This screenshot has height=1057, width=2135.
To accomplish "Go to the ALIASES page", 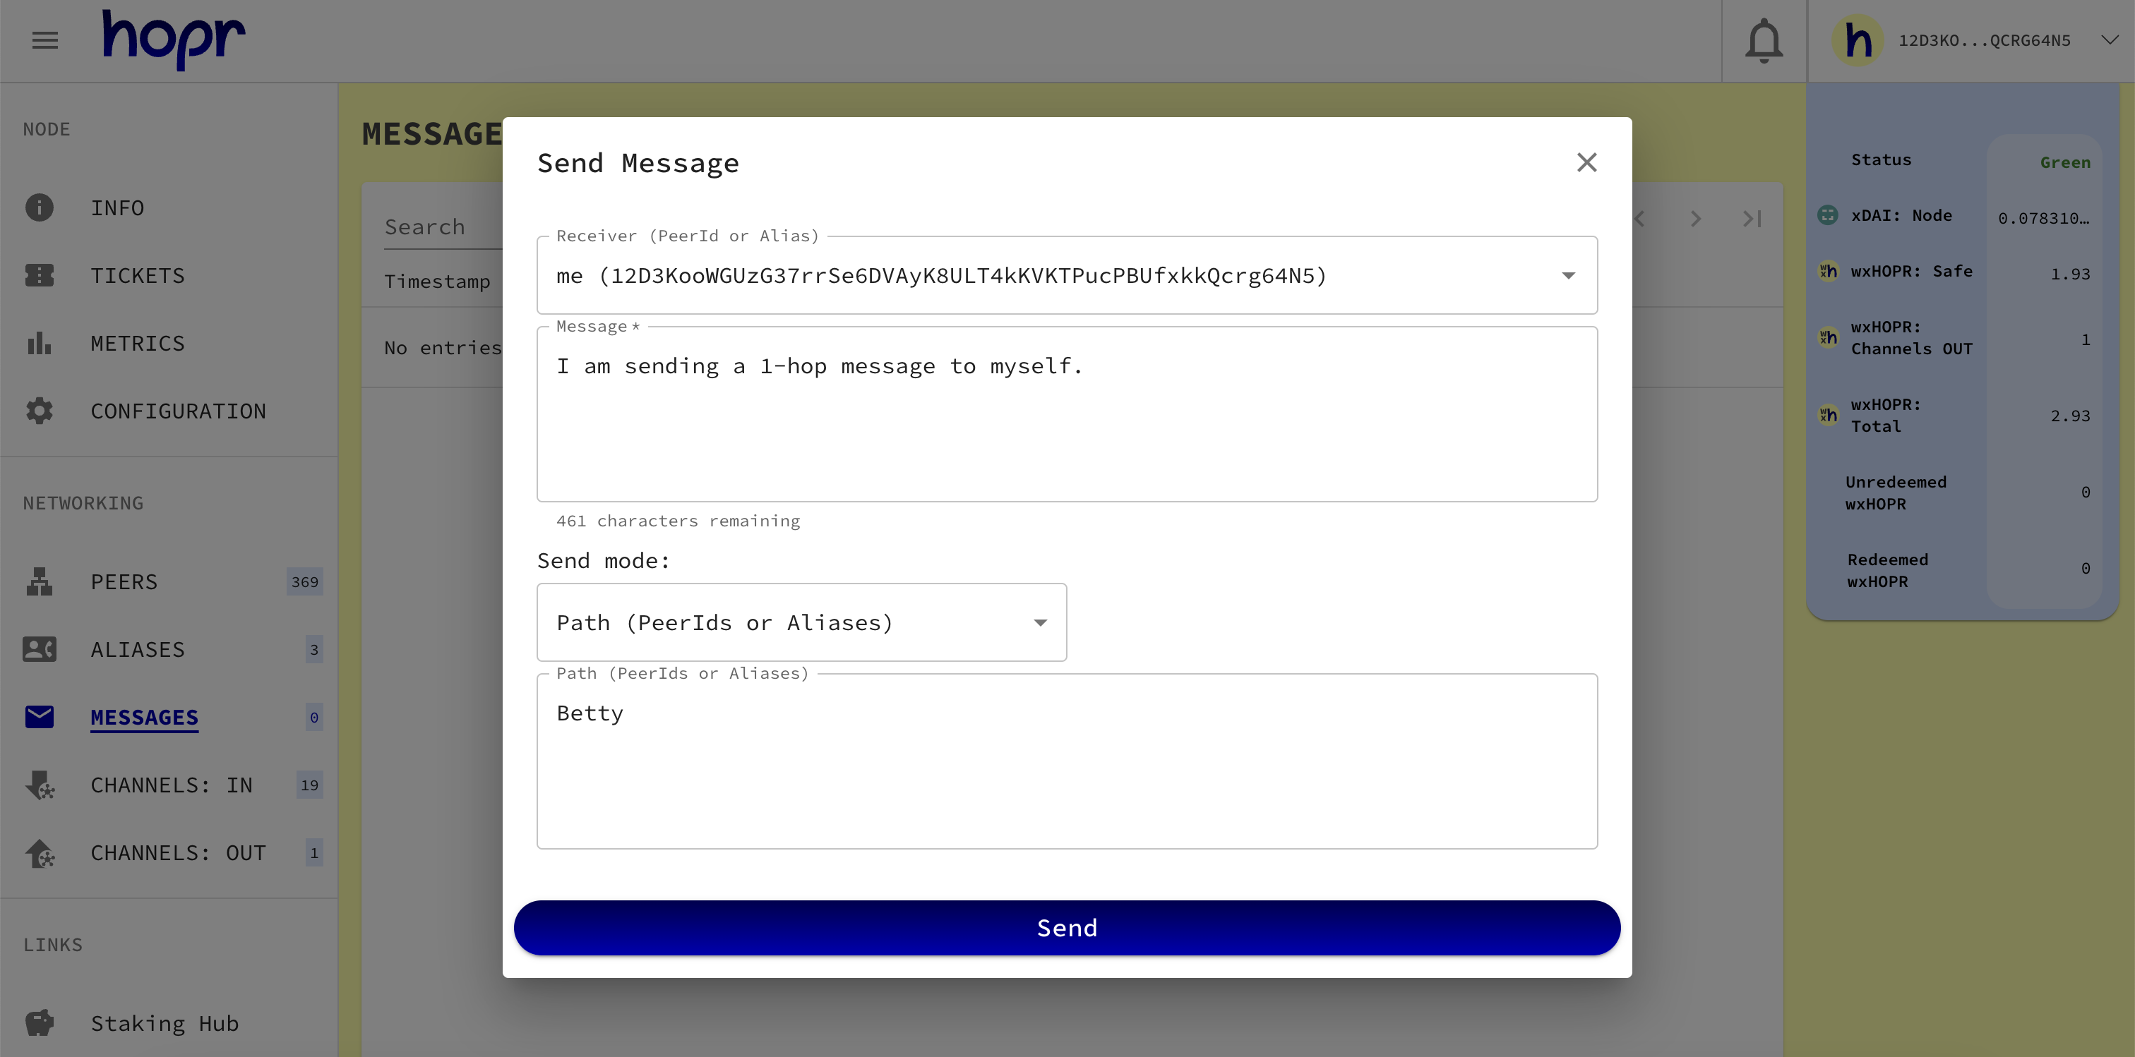I will 138,651.
